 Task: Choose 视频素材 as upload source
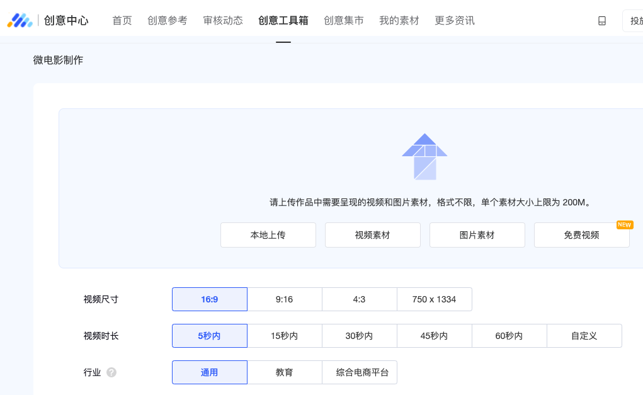coord(373,235)
